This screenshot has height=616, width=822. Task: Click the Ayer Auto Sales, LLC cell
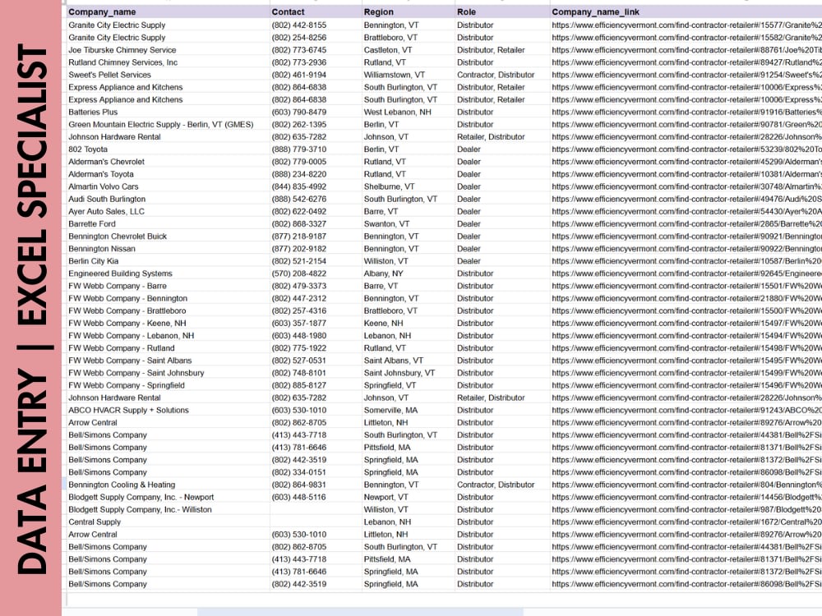tap(169, 212)
